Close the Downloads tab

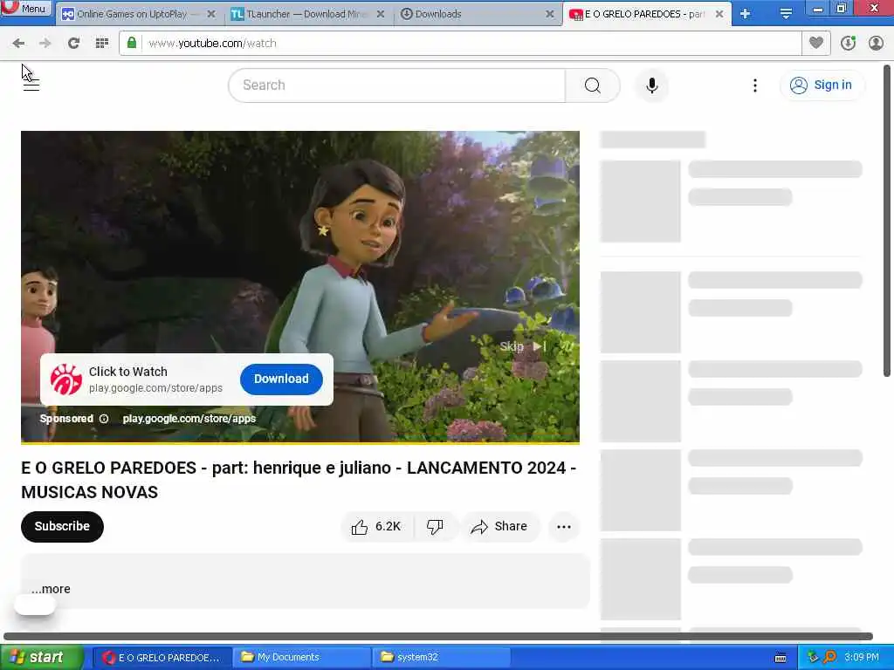pos(550,14)
